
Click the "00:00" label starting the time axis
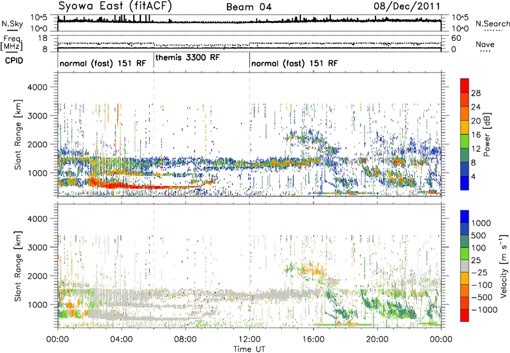57,340
